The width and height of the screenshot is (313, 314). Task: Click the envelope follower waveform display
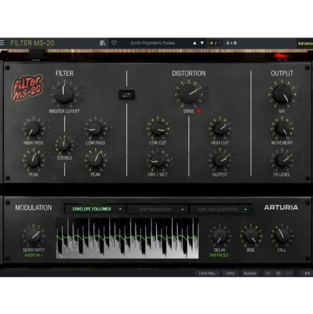[127, 238]
